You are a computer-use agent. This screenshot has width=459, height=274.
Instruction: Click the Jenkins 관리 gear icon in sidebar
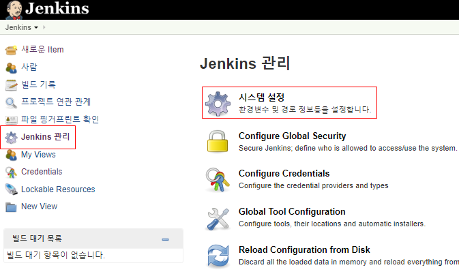tap(11, 138)
